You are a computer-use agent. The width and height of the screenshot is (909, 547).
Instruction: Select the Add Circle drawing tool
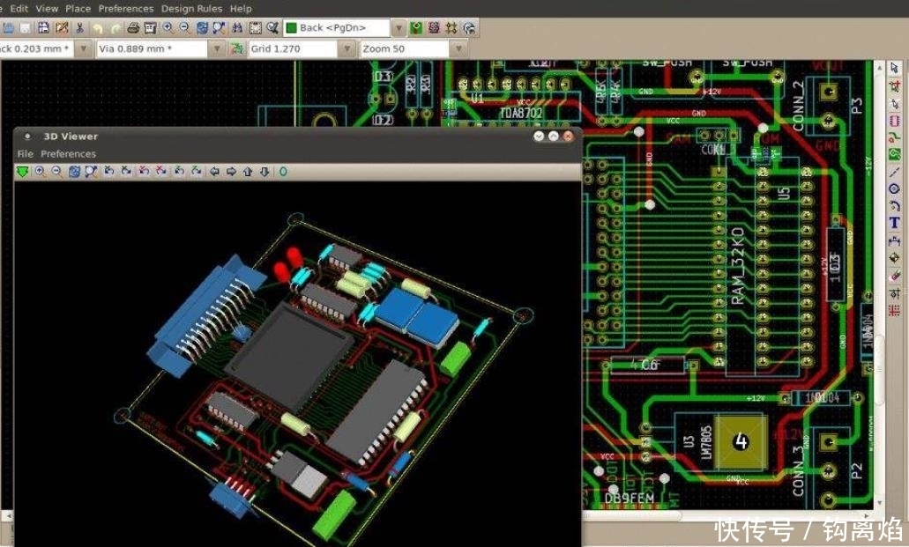[x=895, y=188]
